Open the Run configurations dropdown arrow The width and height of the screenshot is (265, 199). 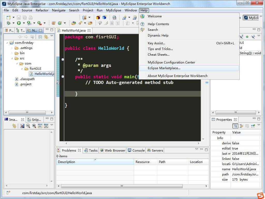[x=24, y=23]
